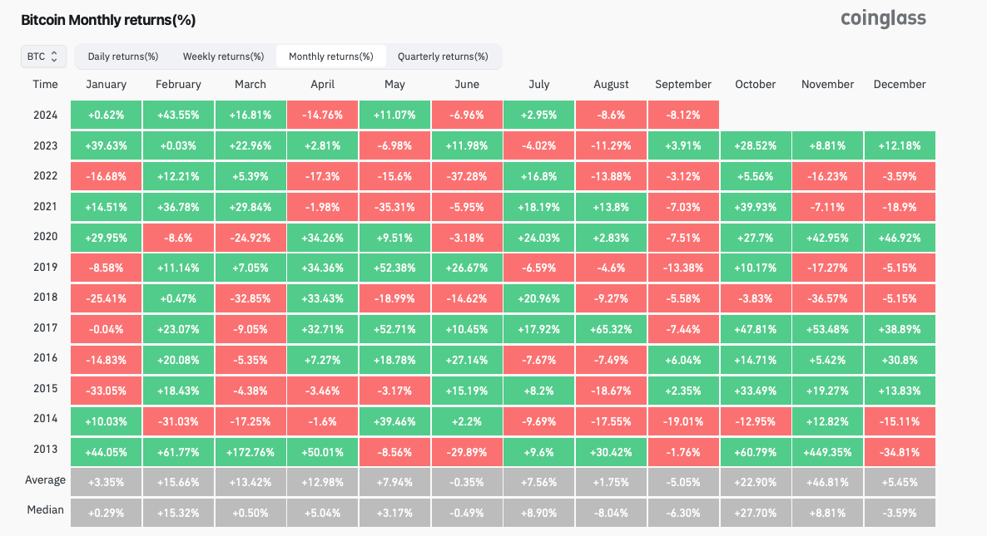Switch to the Daily returns(%) tab
987x536 pixels.
[123, 57]
